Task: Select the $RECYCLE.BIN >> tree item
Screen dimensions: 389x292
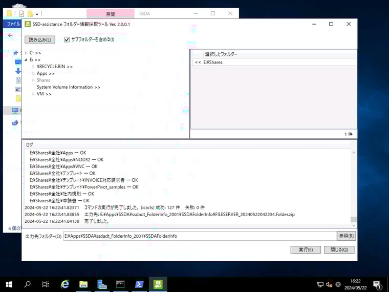Action: tap(55, 67)
